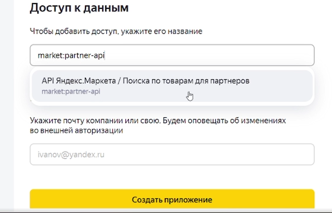Click the 'Укажите почту компании или свою' instruction text
Image resolution: width=332 pixels, height=213 pixels.
[x=158, y=125]
